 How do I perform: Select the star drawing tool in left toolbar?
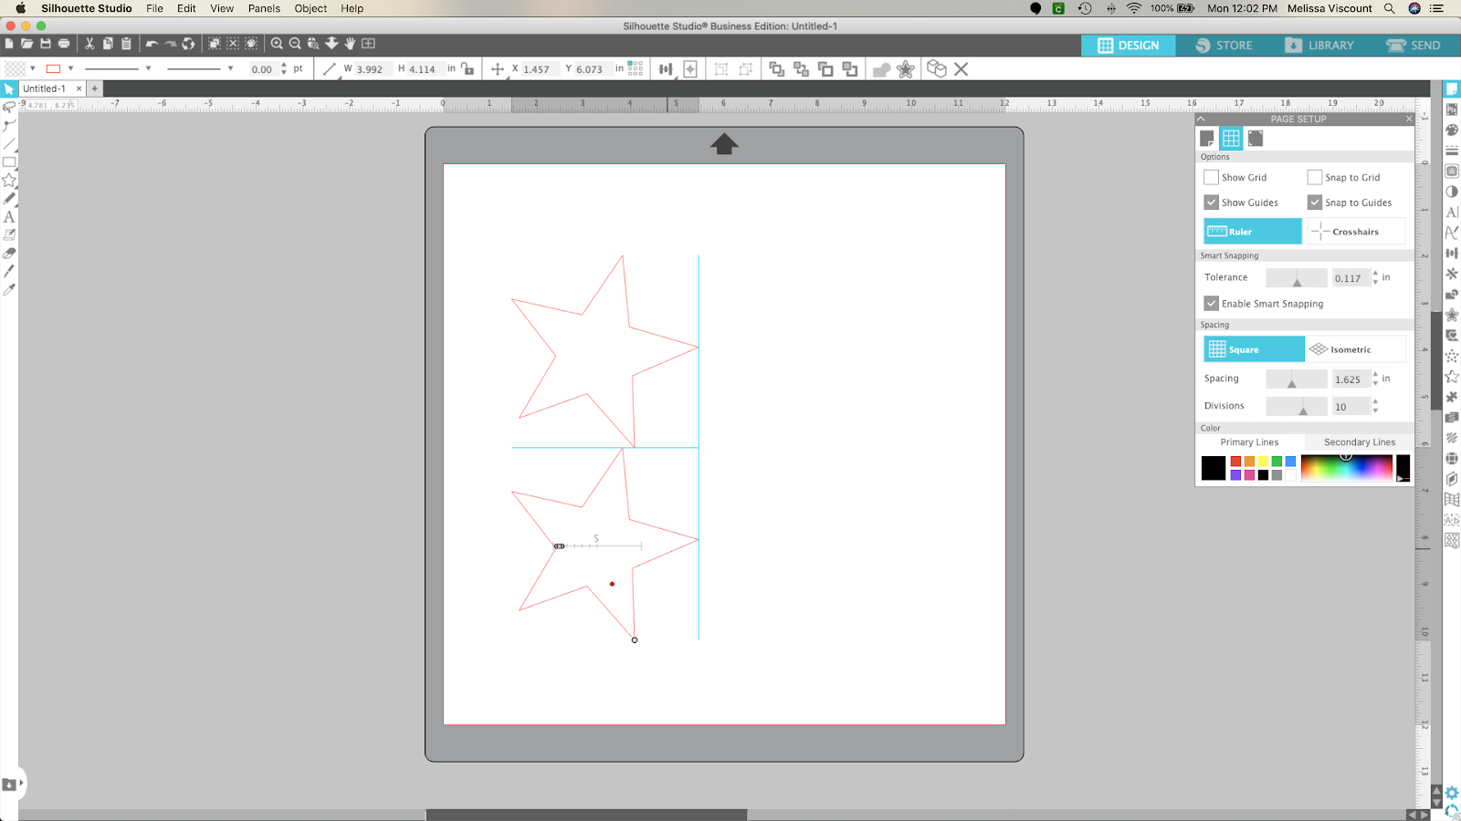click(9, 180)
